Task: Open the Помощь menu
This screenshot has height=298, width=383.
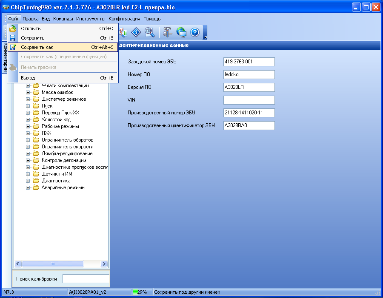Action: (x=152, y=19)
